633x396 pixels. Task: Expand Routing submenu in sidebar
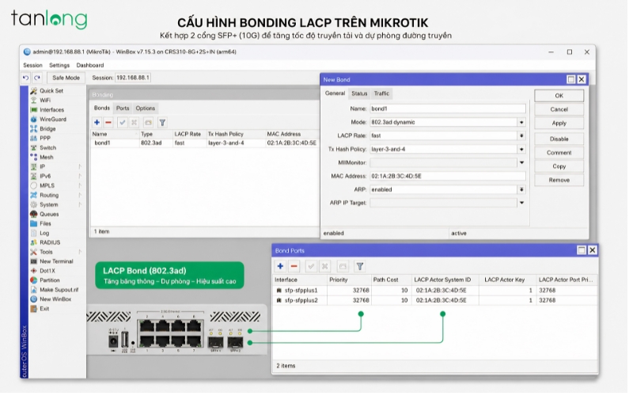click(x=81, y=196)
